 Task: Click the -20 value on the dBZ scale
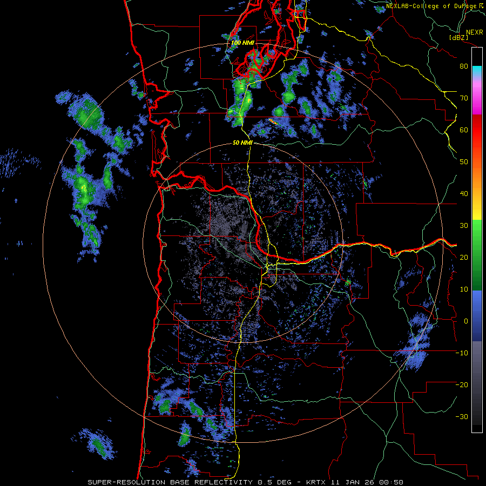click(x=462, y=385)
